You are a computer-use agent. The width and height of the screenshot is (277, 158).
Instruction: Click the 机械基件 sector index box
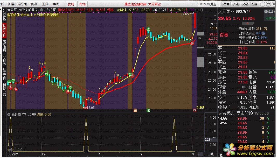point(270,15)
